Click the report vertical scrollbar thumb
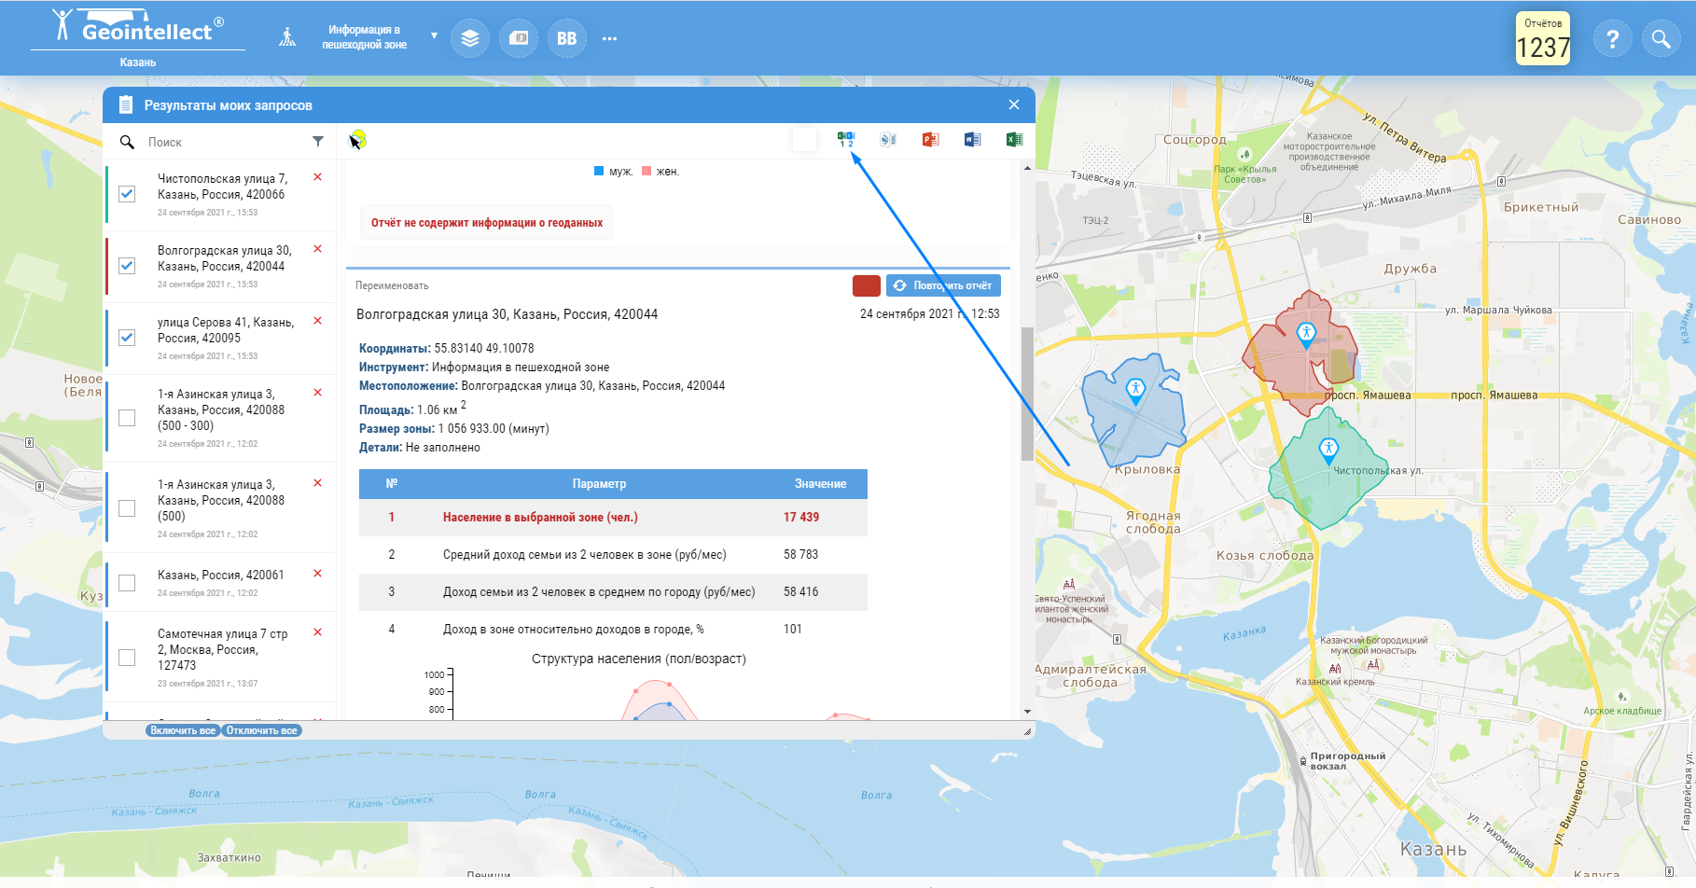This screenshot has height=888, width=1696. point(1027,394)
